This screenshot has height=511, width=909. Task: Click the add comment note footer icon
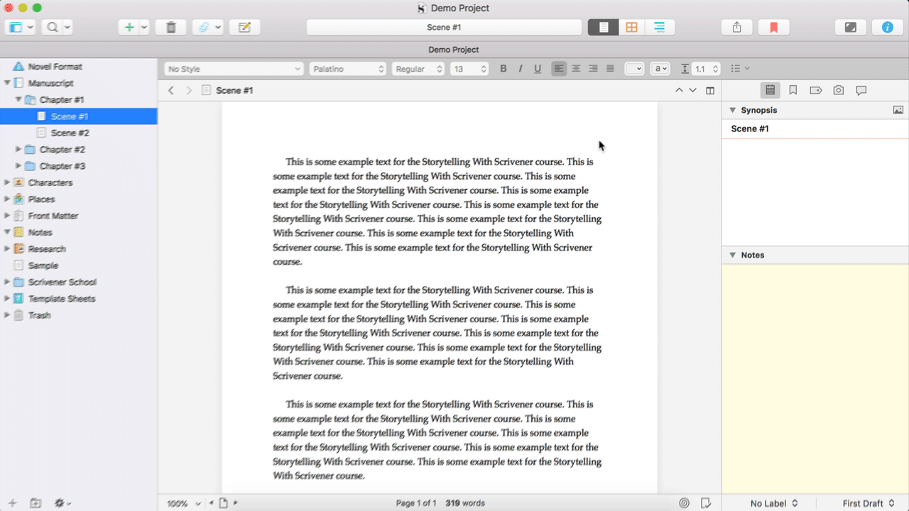(x=706, y=503)
